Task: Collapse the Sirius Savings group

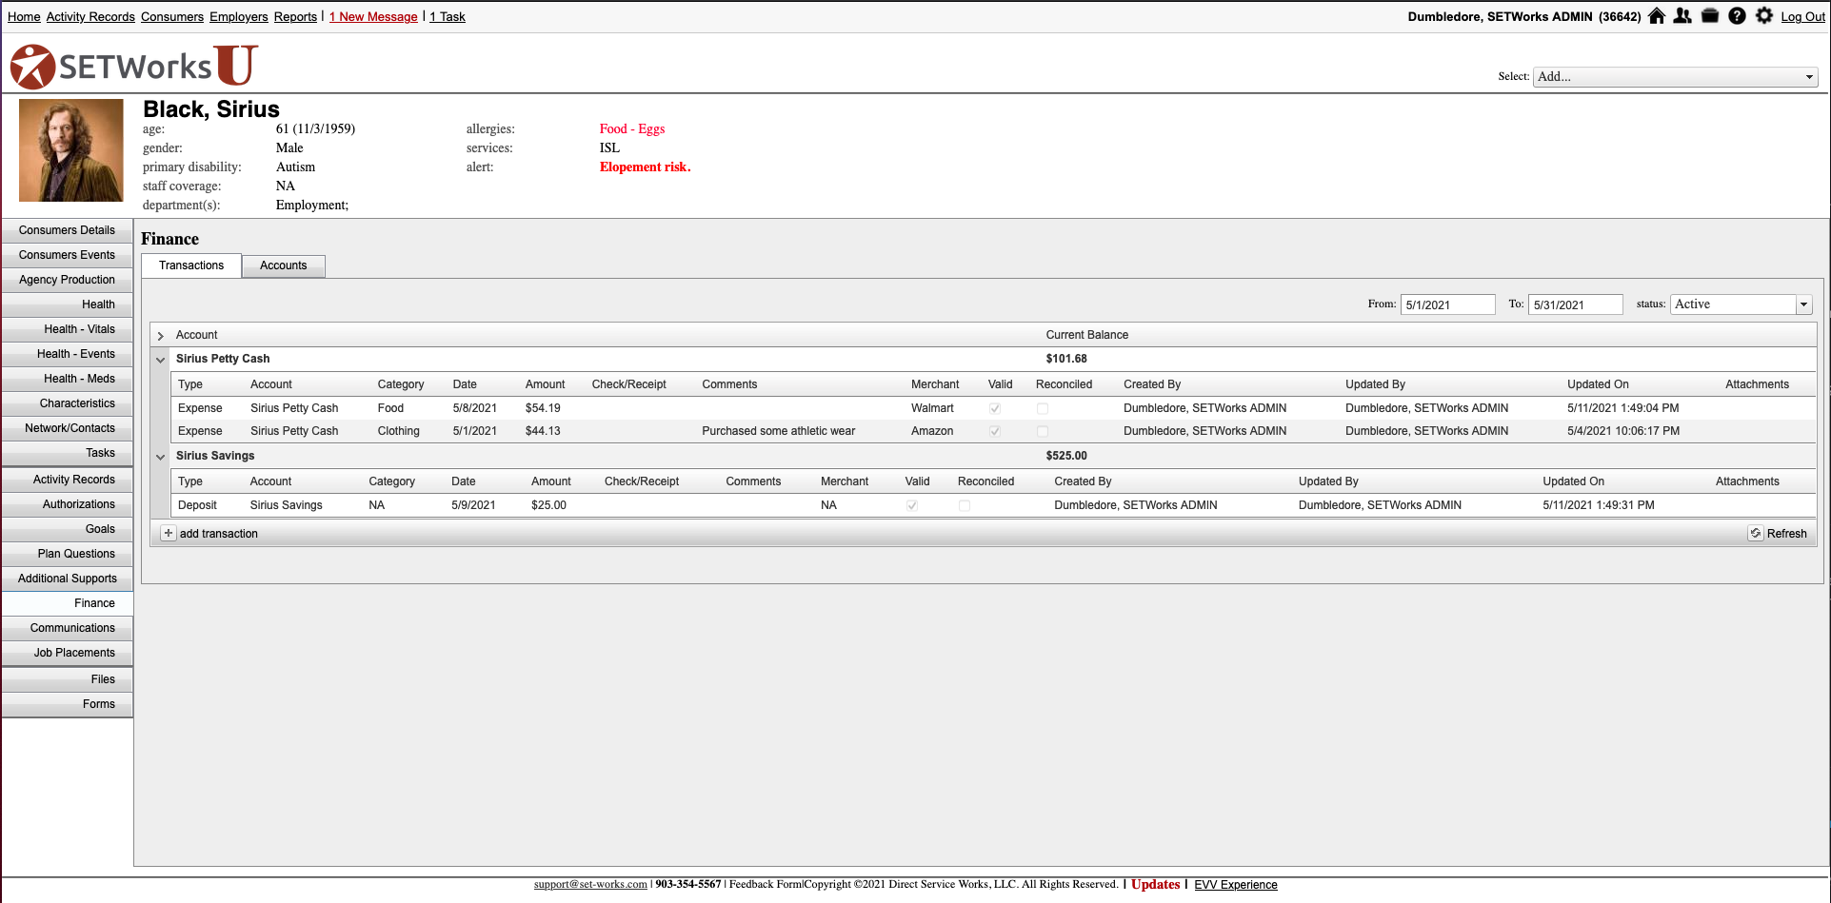Action: point(161,457)
